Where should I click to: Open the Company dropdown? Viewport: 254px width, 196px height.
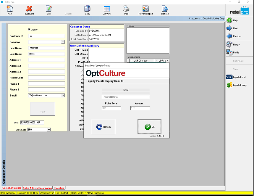point(63,42)
